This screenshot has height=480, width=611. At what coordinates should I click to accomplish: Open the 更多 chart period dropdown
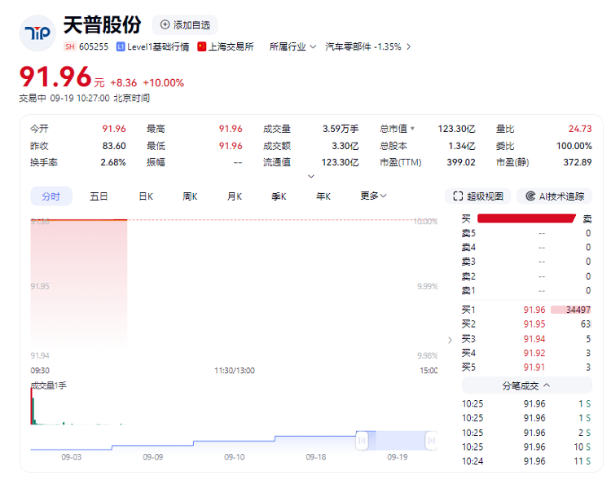pyautogui.click(x=373, y=196)
